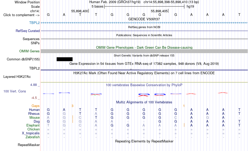Click the Sequences track label
The width and height of the screenshot is (248, 151).
pos(31,39)
